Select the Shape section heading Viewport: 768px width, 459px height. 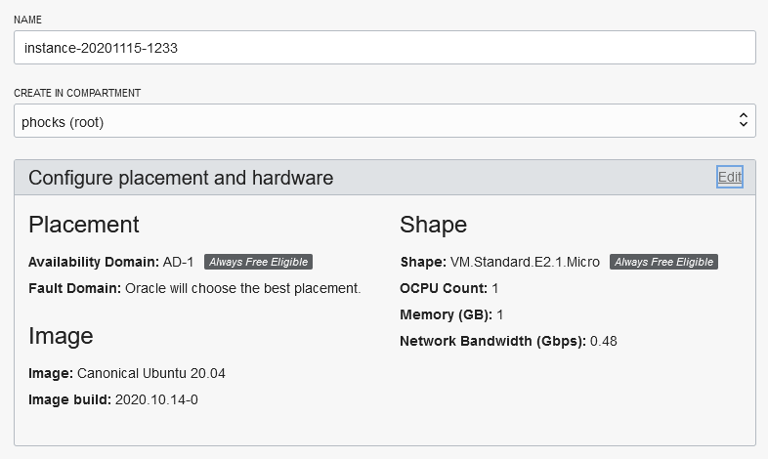coord(433,225)
